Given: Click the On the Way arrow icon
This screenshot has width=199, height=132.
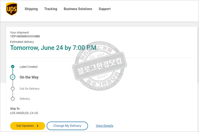Looking at the screenshot, I should coord(12,77).
